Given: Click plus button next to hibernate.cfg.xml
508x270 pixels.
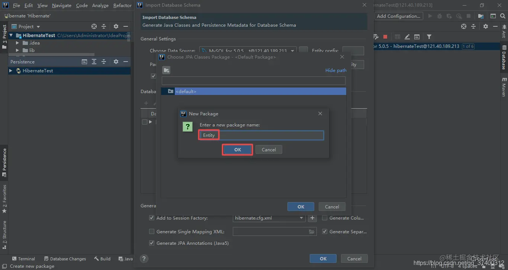Looking at the screenshot, I should (312, 218).
